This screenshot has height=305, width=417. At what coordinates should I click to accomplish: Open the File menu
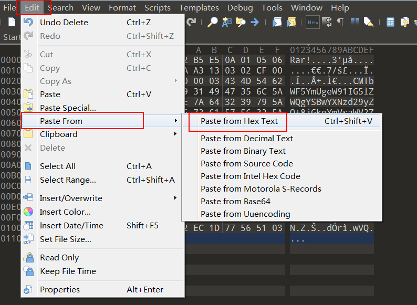tap(10, 8)
